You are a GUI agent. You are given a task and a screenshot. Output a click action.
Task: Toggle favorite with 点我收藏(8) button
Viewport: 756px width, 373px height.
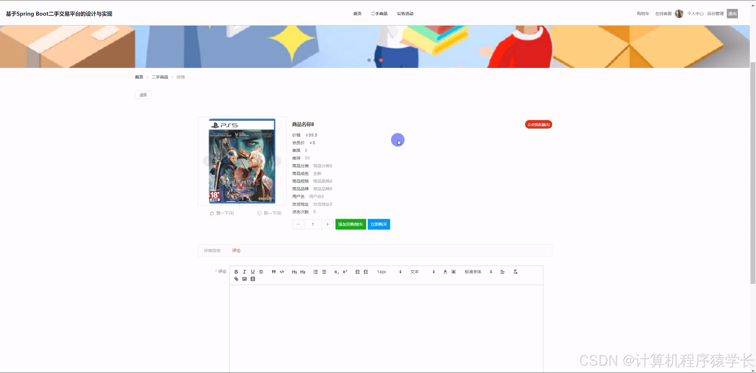click(538, 124)
